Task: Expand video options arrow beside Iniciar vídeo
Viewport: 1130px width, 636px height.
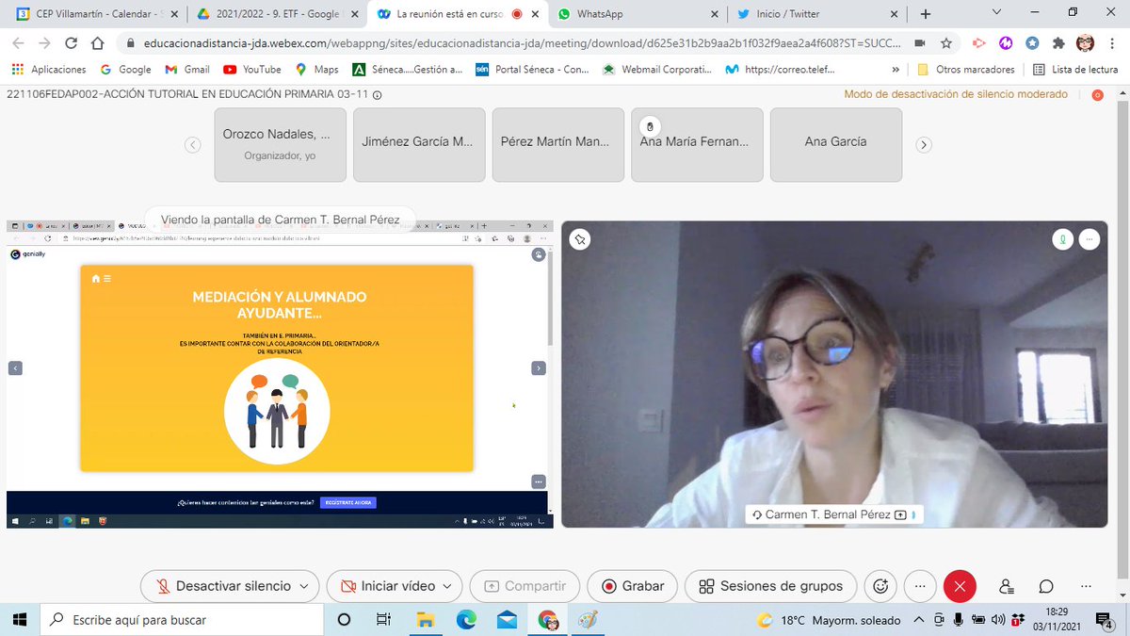Action: (447, 586)
